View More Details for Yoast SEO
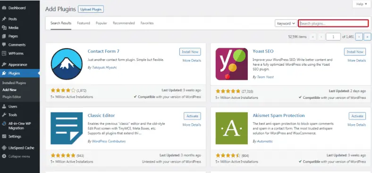372x173 pixels. click(x=356, y=61)
